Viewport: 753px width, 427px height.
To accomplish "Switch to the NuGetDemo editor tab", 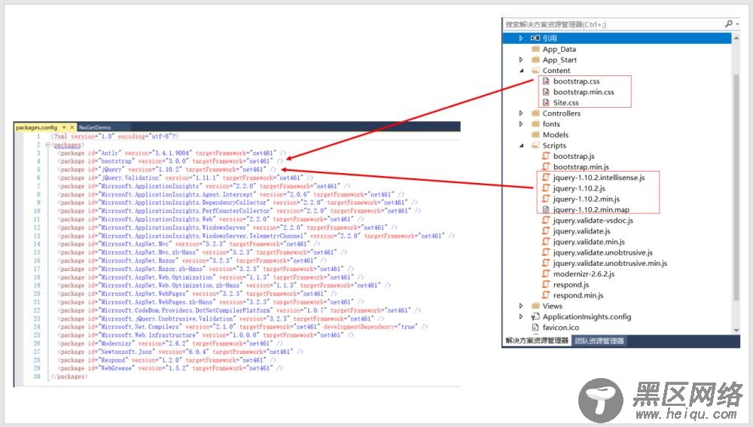I will 95,127.
